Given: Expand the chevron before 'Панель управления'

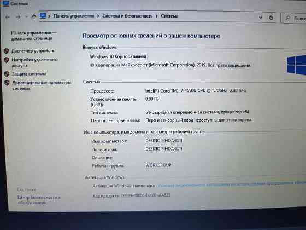Looking at the screenshot, I should pos(49,16).
